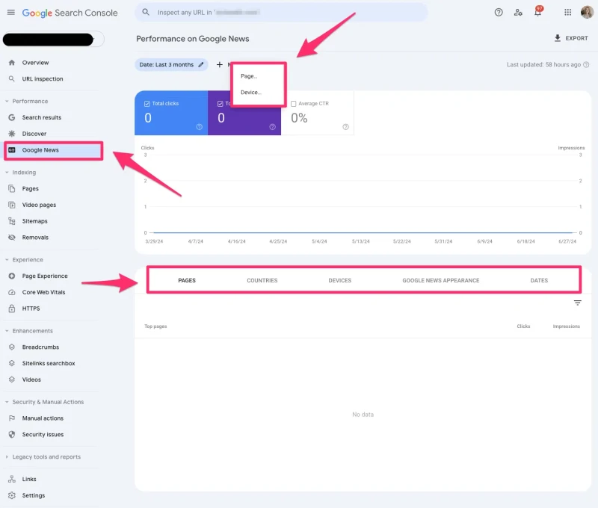
Task: Click the Discover asterisk icon
Action: [x=12, y=134]
